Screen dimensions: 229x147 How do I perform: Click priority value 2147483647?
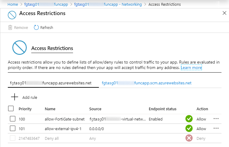[x=29, y=138]
